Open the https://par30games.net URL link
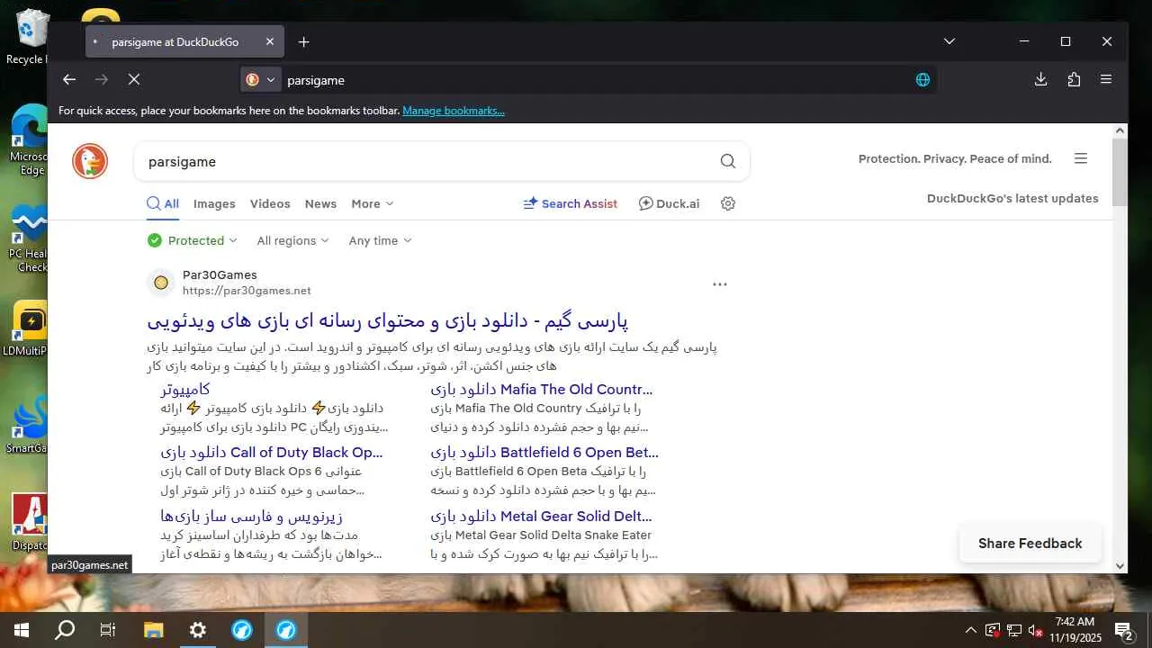The height and width of the screenshot is (648, 1152). click(247, 291)
